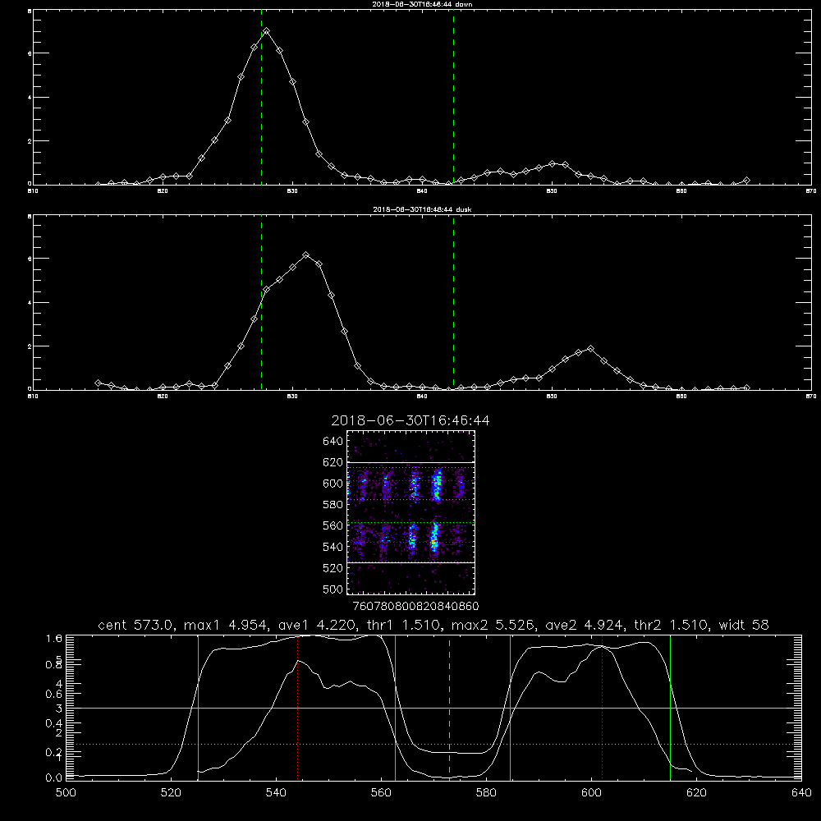Click the x-axis numbers beneath the spectrogram
This screenshot has width=821, height=821.
415,606
